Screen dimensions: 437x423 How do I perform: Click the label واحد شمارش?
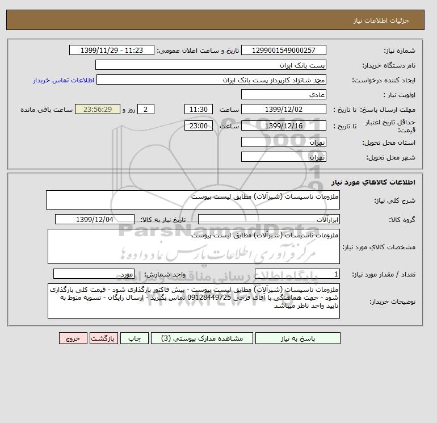click(165, 274)
